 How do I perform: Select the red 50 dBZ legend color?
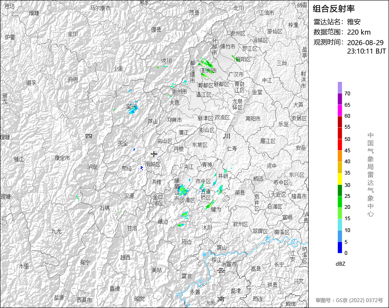point(340,133)
